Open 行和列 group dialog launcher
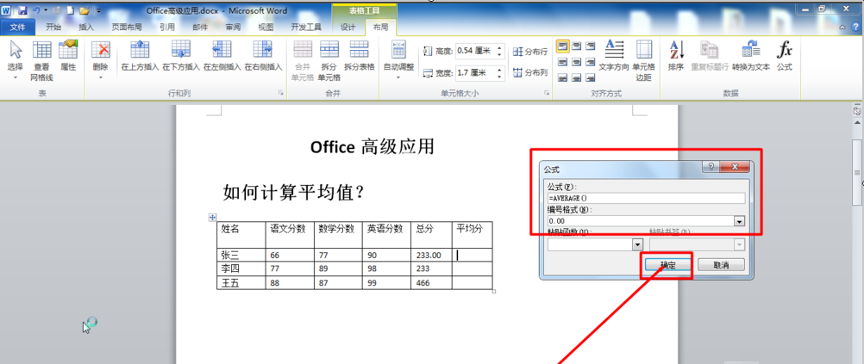Viewport: 864px width, 364px height. click(280, 94)
